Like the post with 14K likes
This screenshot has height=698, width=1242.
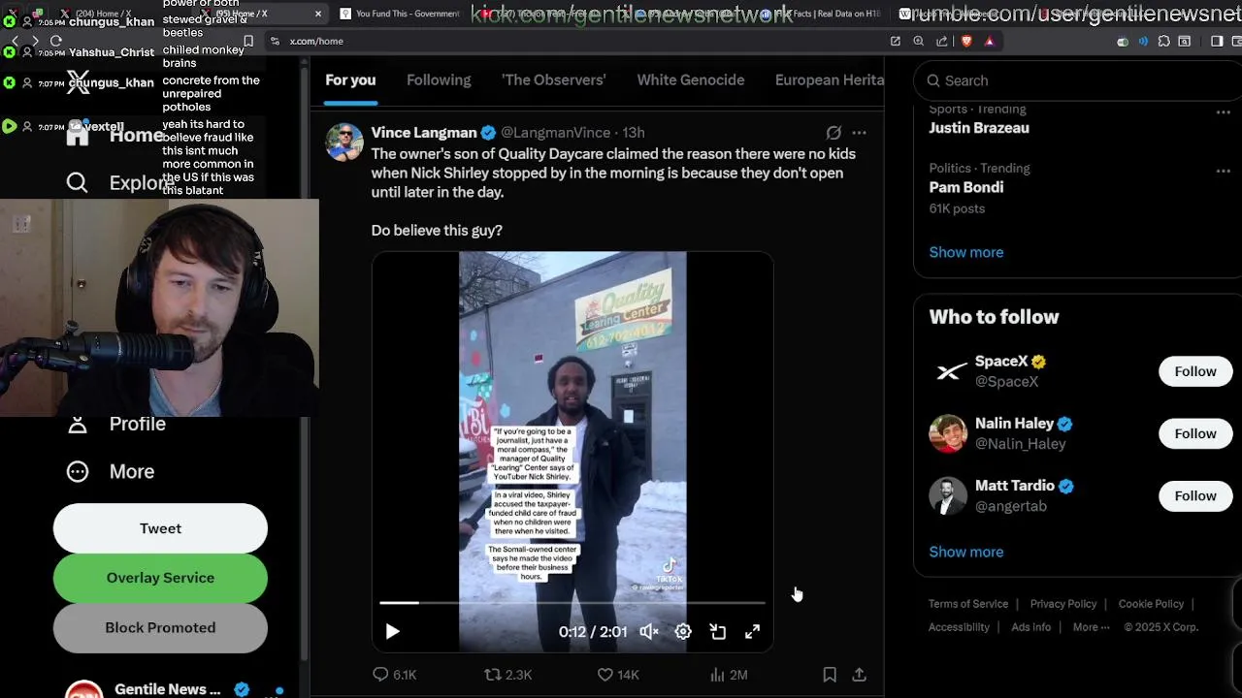(x=618, y=675)
